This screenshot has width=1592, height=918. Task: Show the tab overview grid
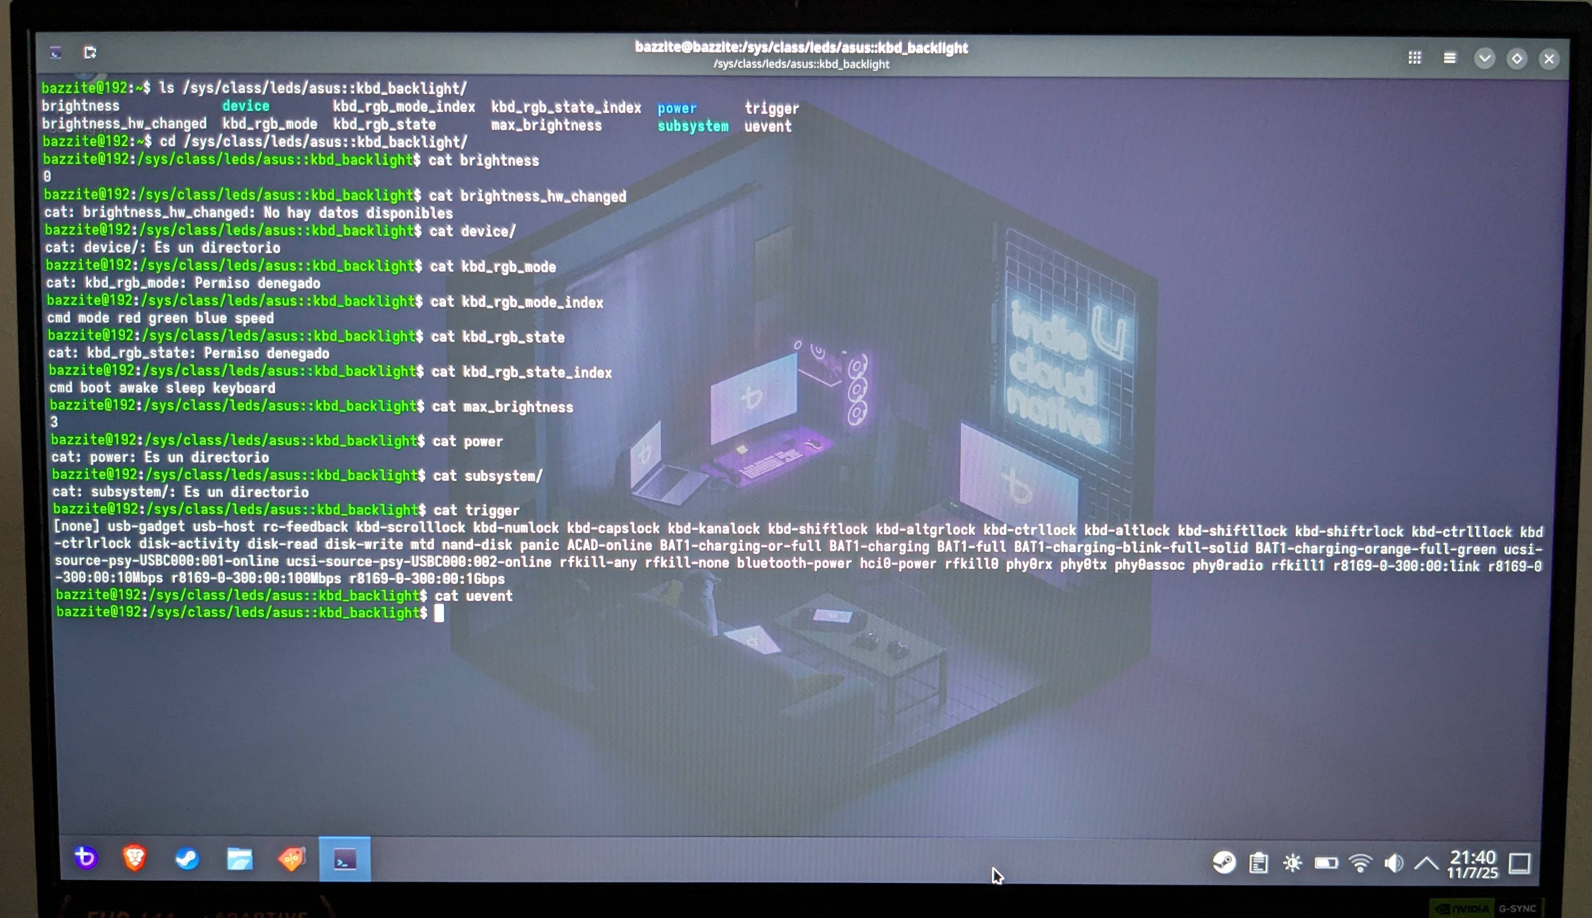coord(1414,58)
